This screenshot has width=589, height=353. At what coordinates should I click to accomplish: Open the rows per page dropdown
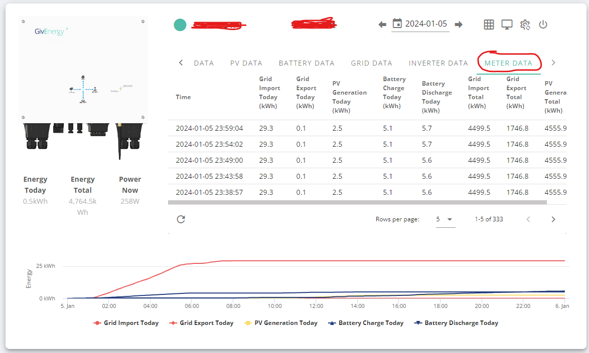click(x=446, y=219)
